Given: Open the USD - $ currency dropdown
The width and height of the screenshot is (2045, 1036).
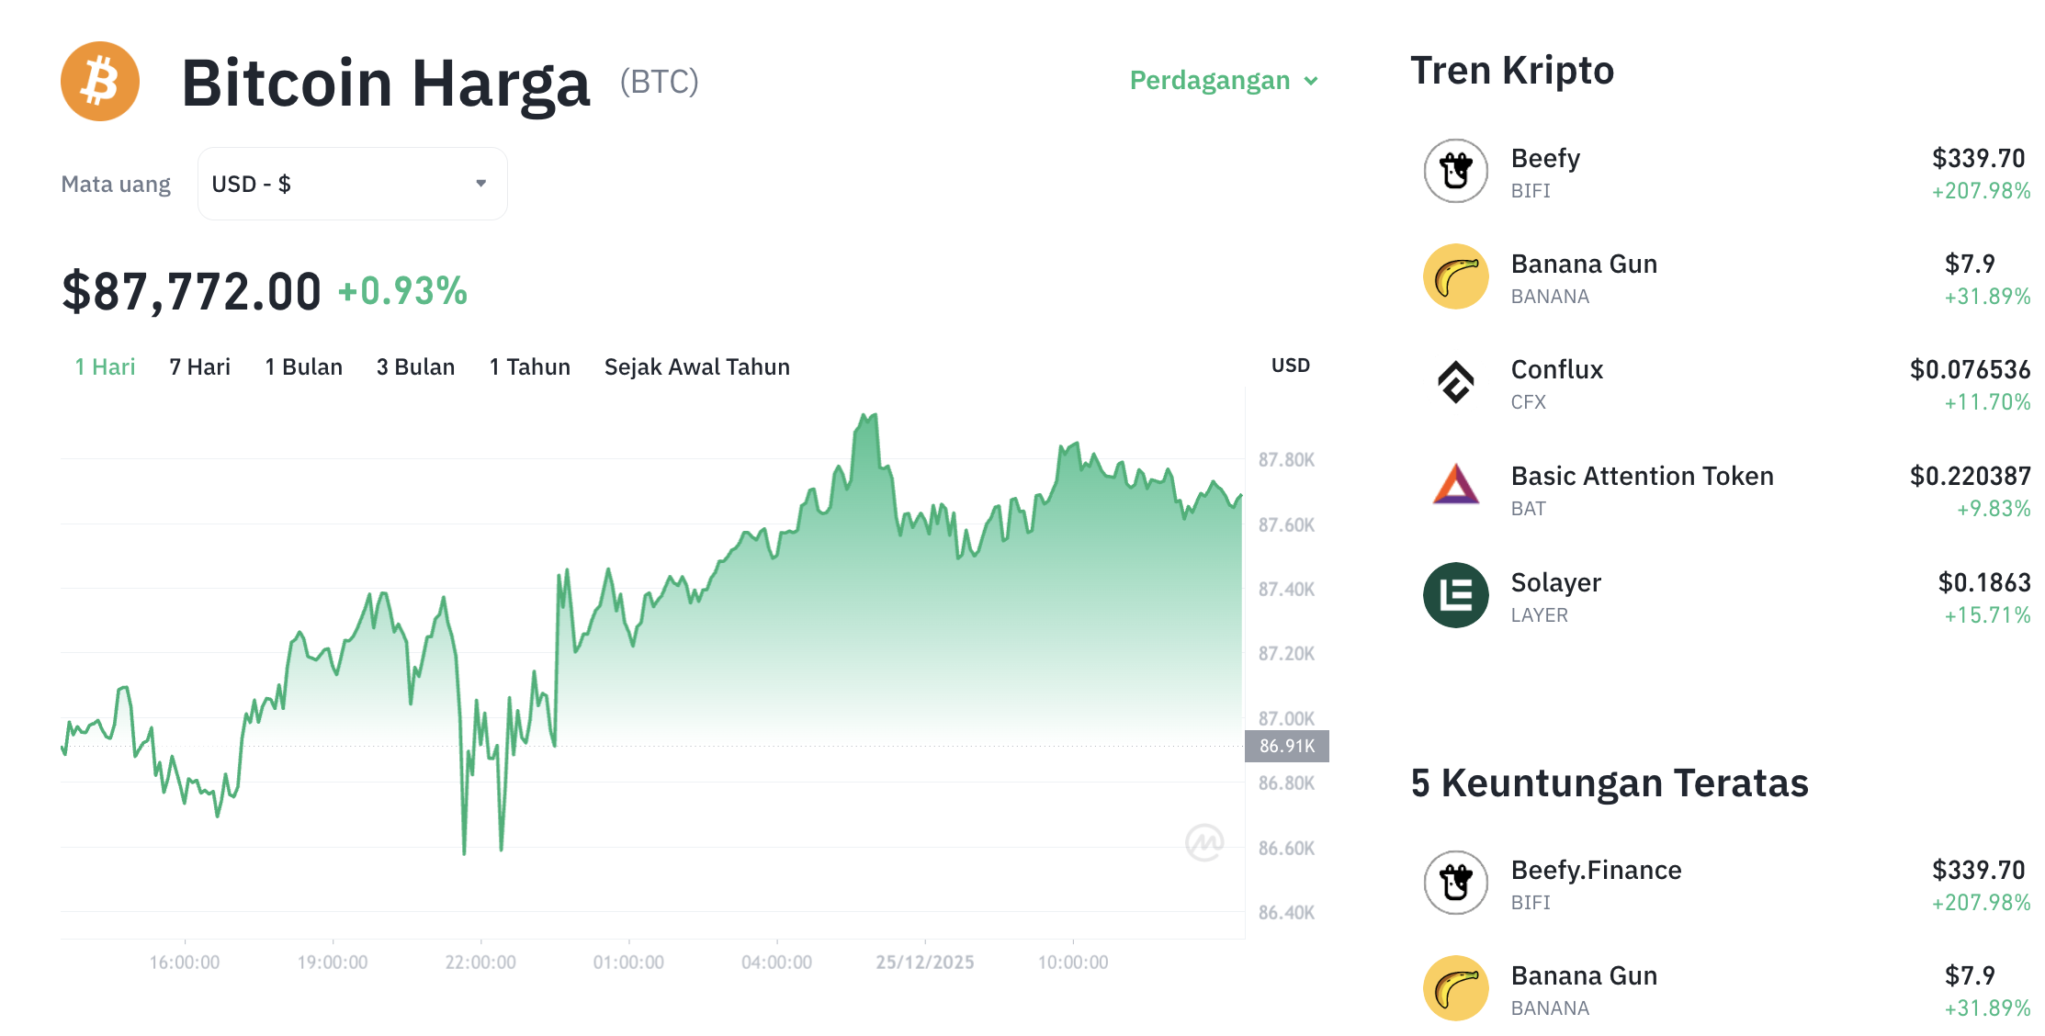Looking at the screenshot, I should (352, 183).
